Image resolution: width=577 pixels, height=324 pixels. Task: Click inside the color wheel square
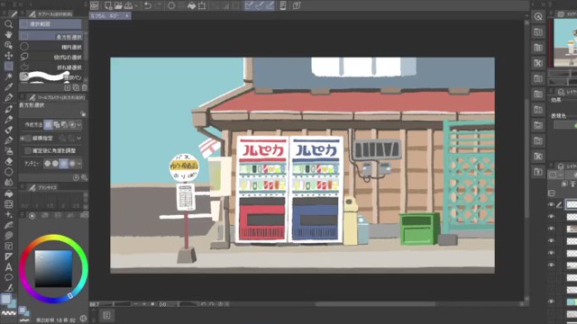pos(53,268)
